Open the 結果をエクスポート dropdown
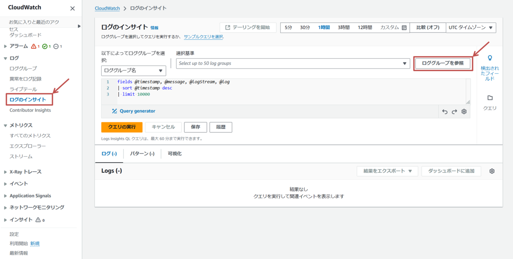This screenshot has height=259, width=513. 387,171
